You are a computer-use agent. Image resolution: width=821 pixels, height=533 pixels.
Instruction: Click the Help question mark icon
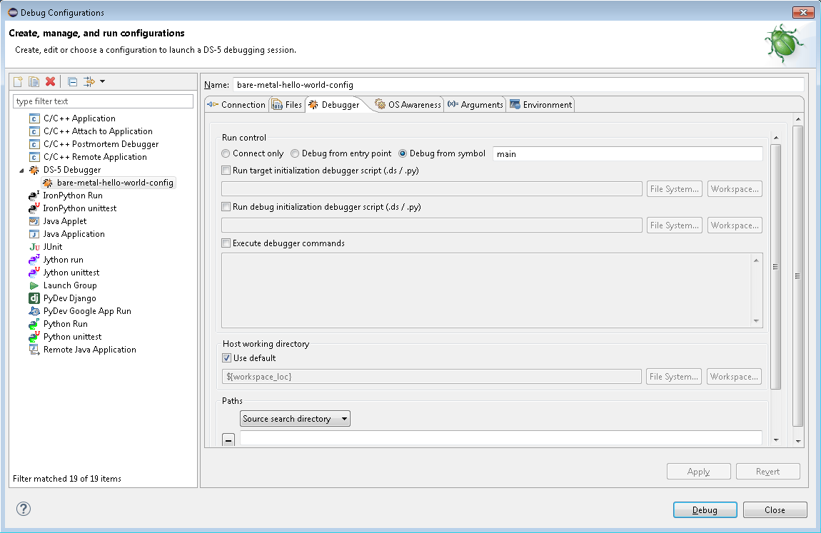pos(24,509)
